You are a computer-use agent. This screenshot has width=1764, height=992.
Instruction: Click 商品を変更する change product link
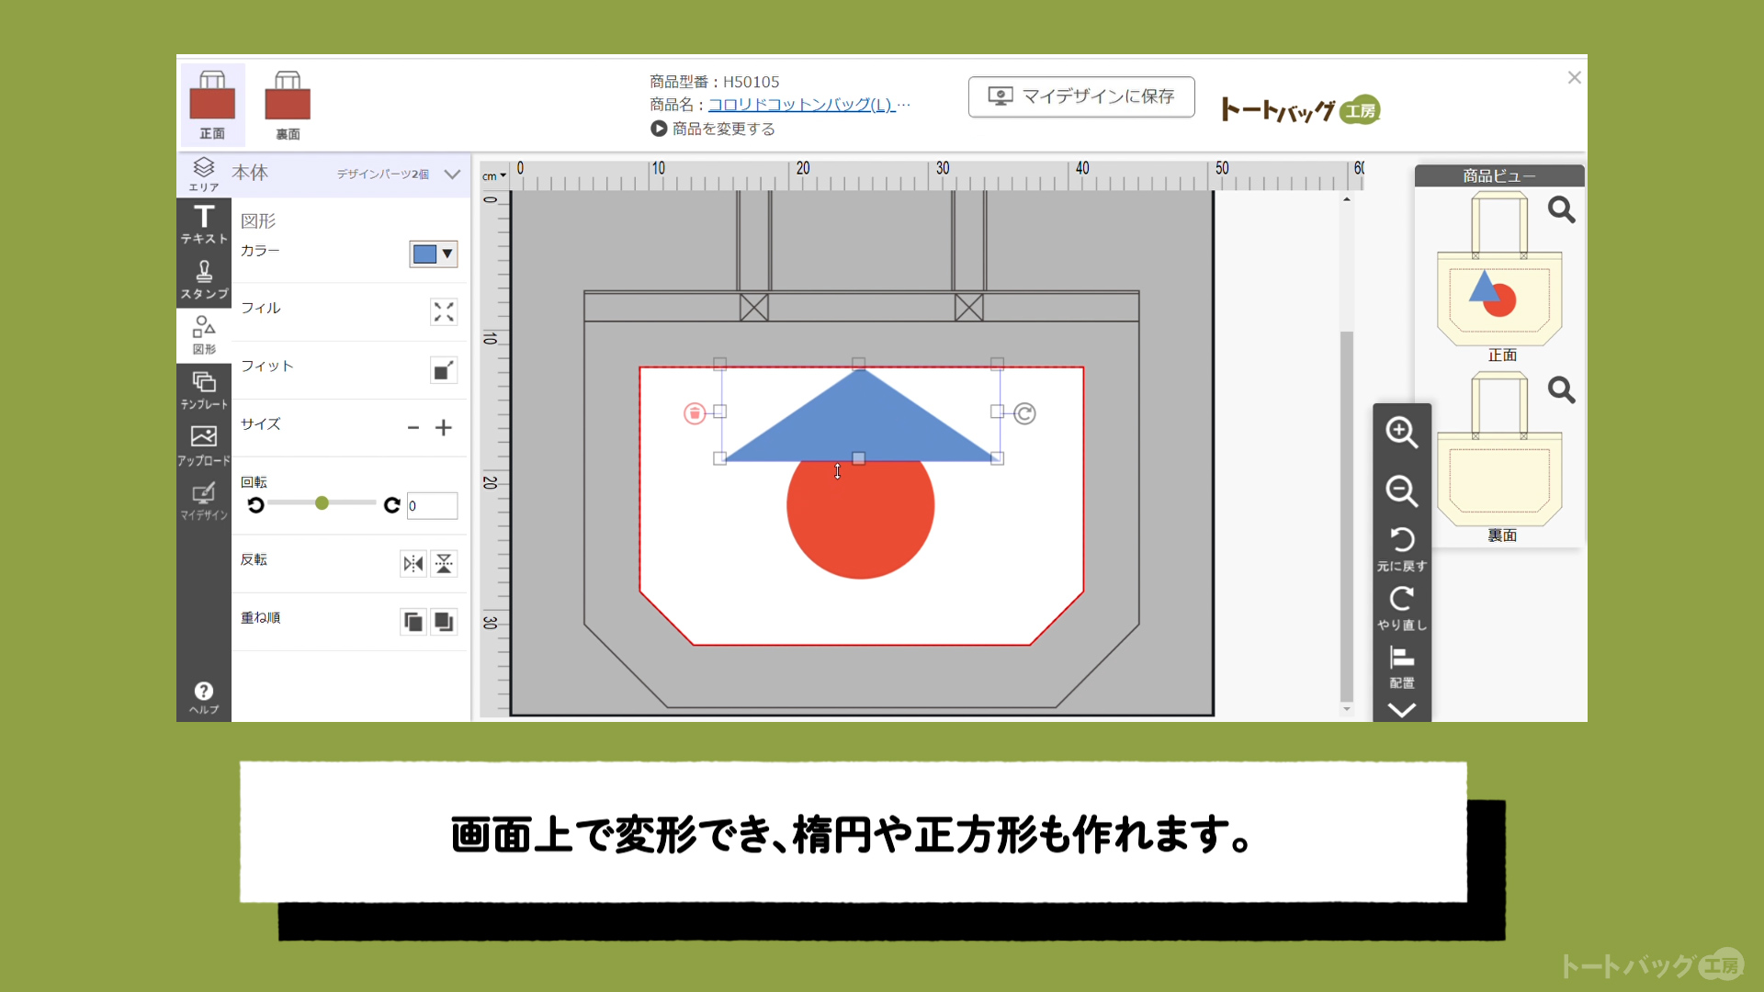(x=713, y=129)
